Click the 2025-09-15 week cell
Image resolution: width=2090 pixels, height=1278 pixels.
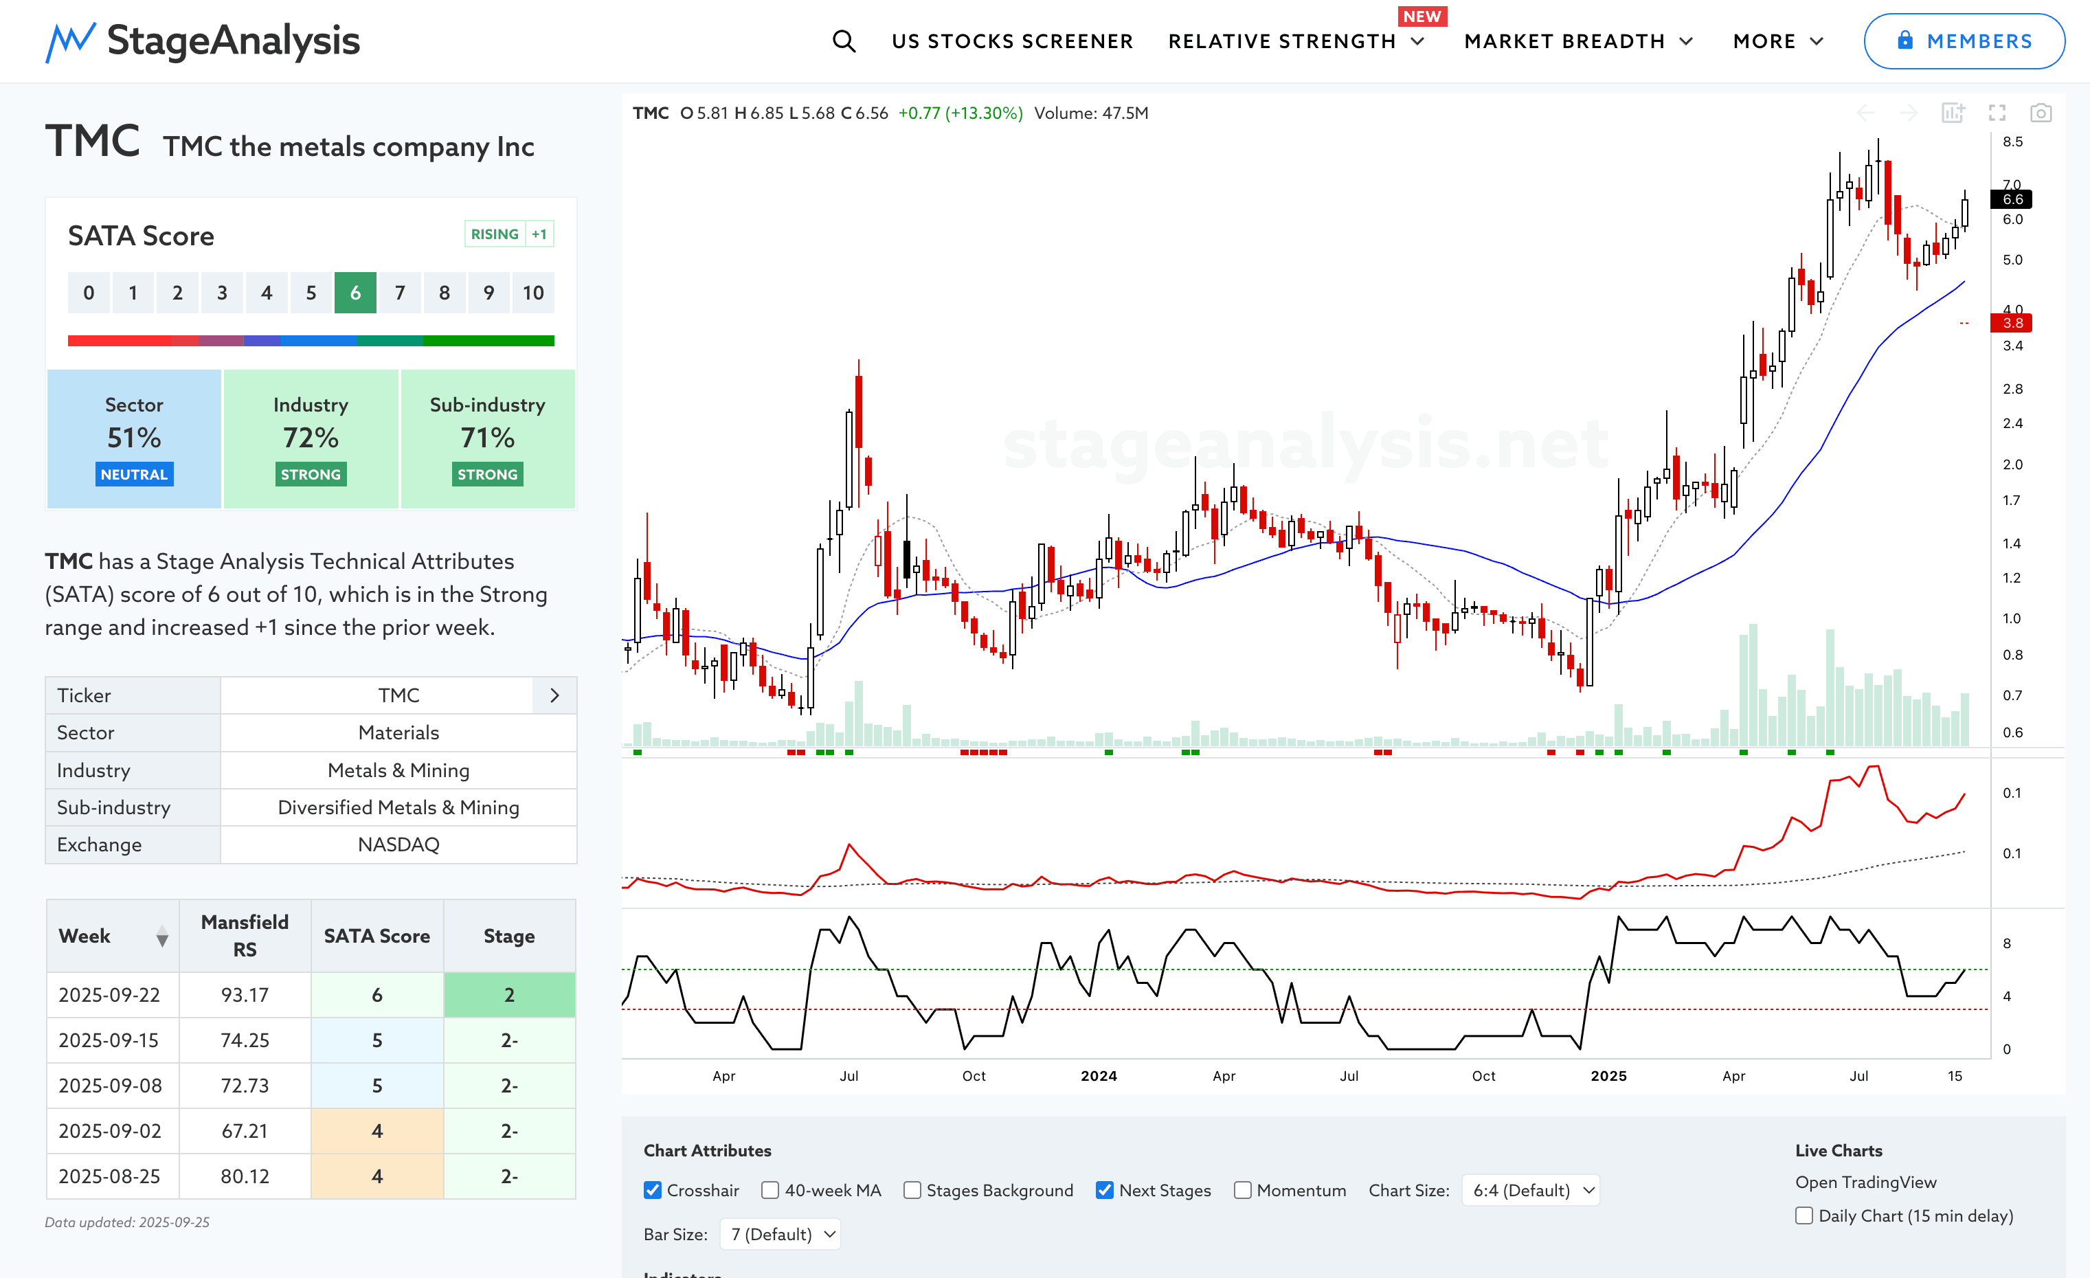pos(113,1040)
